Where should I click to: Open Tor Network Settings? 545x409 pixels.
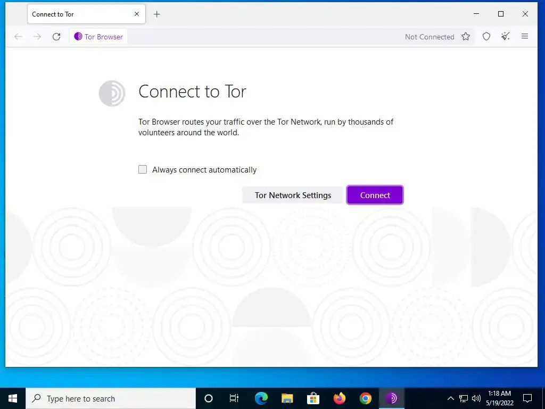[293, 195]
